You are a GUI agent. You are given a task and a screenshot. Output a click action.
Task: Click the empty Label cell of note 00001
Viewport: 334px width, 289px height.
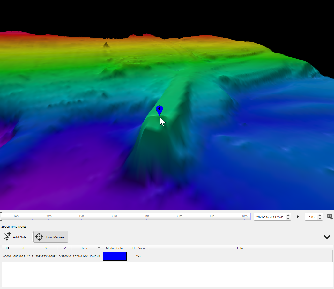click(241, 256)
